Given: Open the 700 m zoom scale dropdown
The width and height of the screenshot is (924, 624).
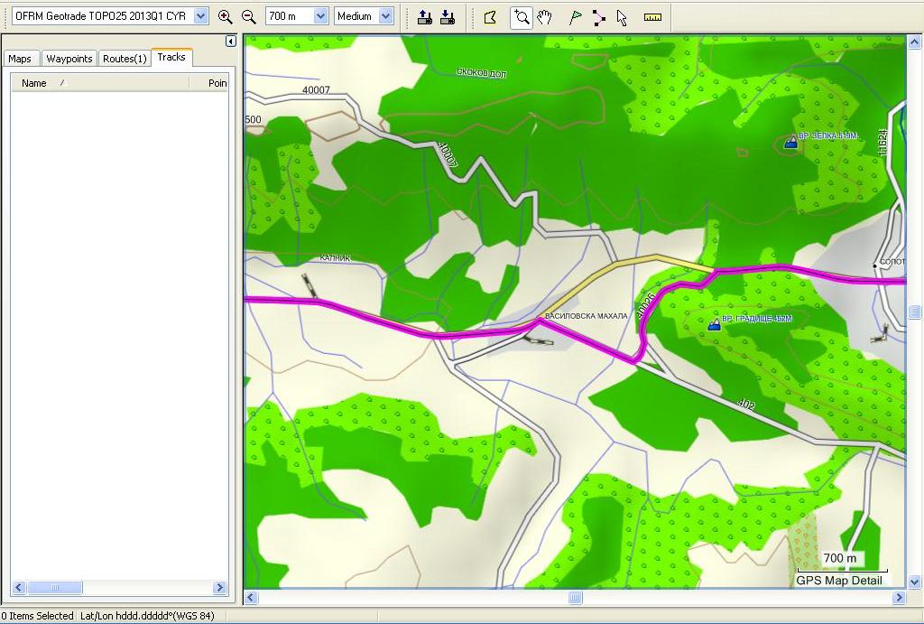Looking at the screenshot, I should pyautogui.click(x=320, y=16).
